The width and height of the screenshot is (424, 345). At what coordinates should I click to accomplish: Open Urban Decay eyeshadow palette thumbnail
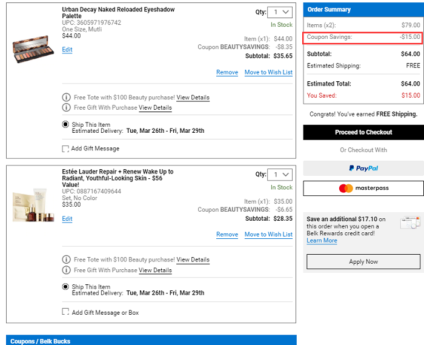tap(33, 50)
